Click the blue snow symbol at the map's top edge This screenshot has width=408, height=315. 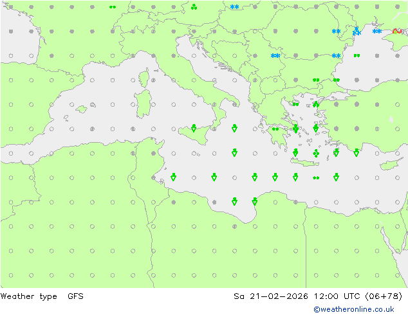[x=234, y=7]
